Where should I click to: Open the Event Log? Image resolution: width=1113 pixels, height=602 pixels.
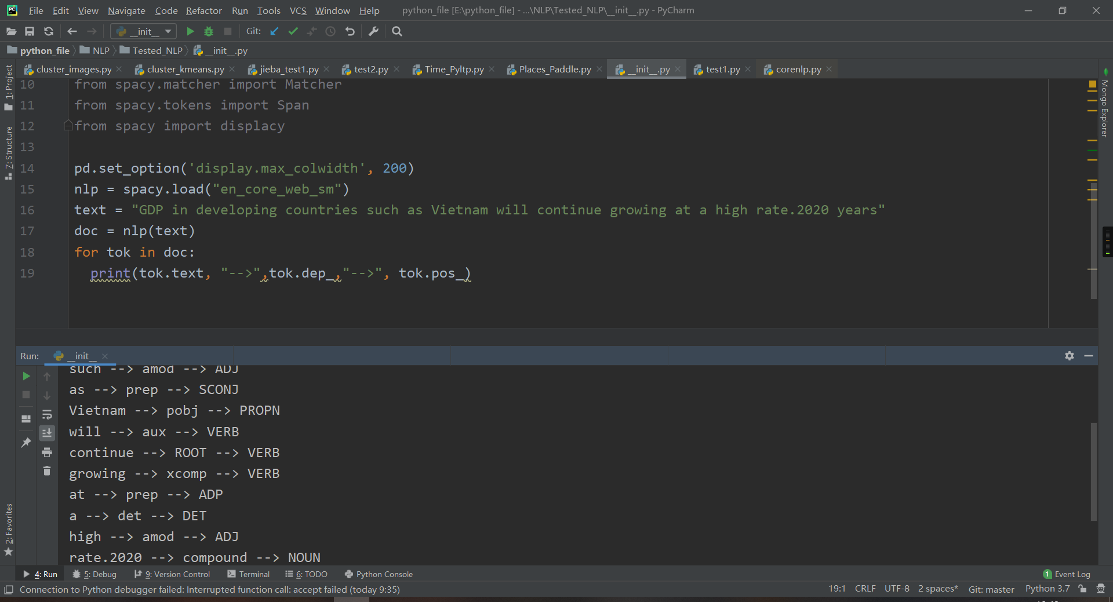1067,574
